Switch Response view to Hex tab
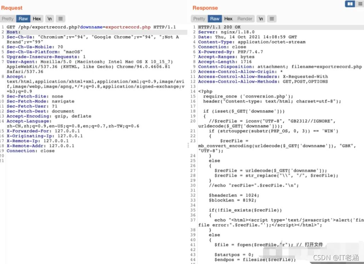 (x=228, y=18)
